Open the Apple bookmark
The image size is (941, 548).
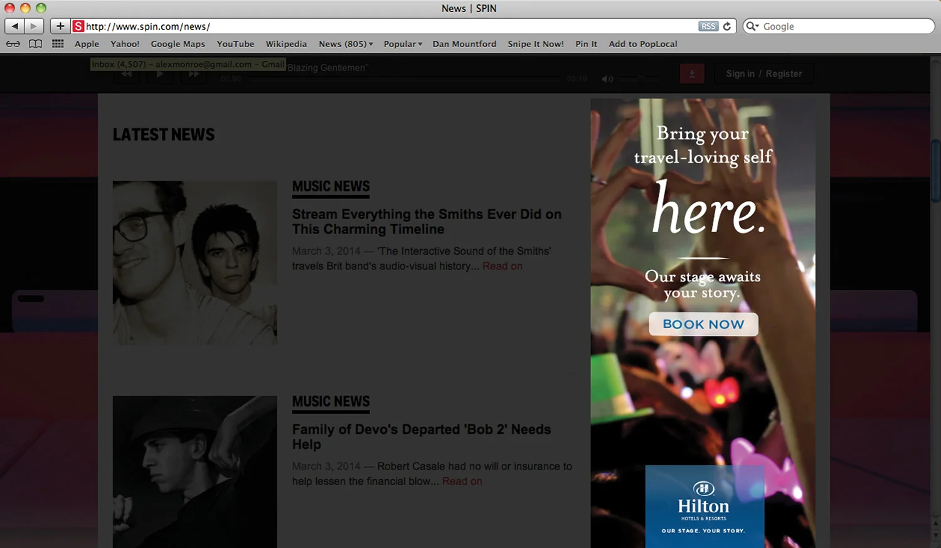(x=87, y=44)
